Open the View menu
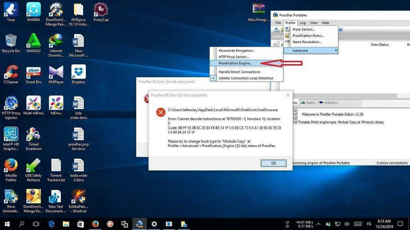 click(x=314, y=23)
